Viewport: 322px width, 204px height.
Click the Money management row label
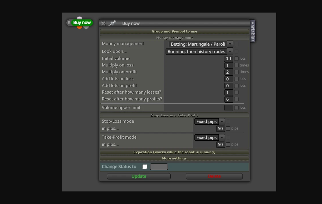coord(123,44)
